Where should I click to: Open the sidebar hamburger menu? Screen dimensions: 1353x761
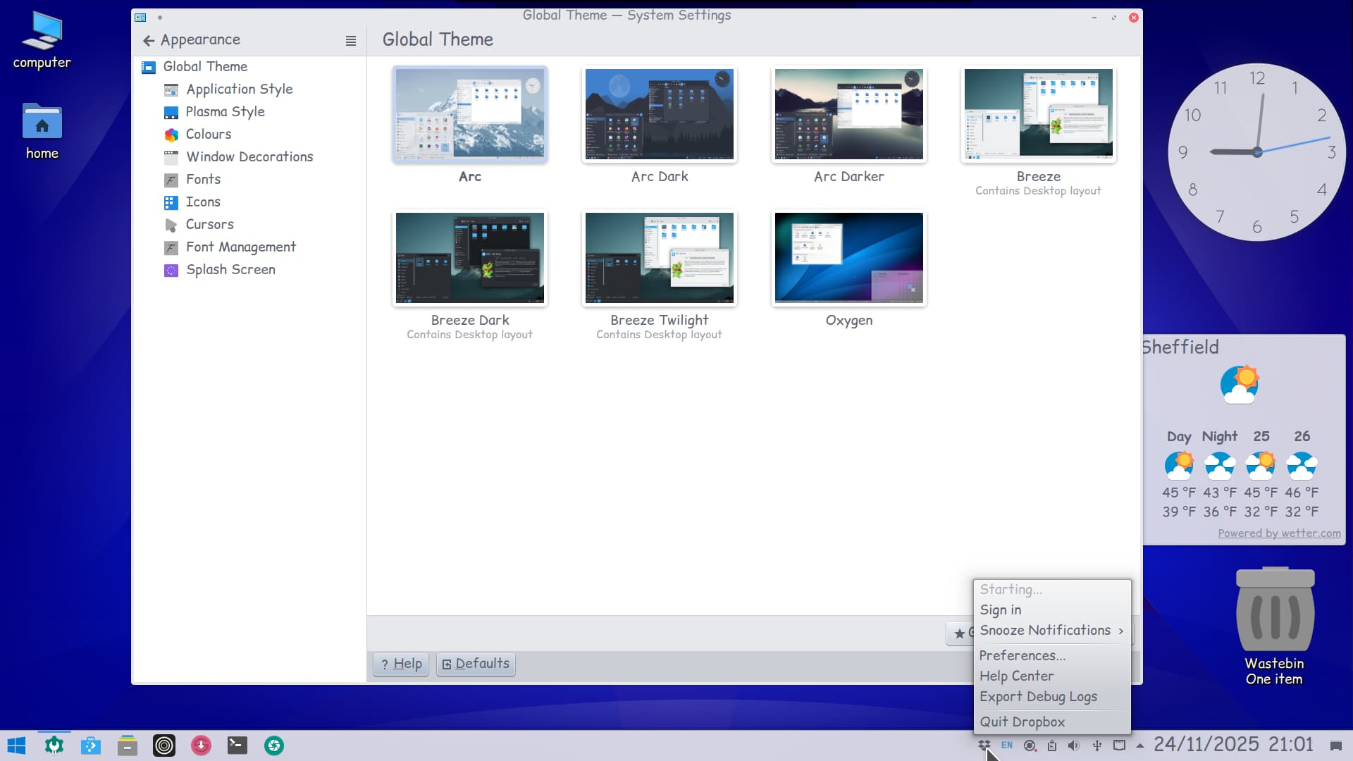[x=350, y=41]
